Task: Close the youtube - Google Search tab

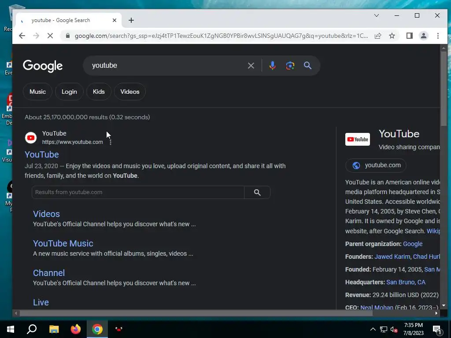Action: pyautogui.click(x=115, y=20)
